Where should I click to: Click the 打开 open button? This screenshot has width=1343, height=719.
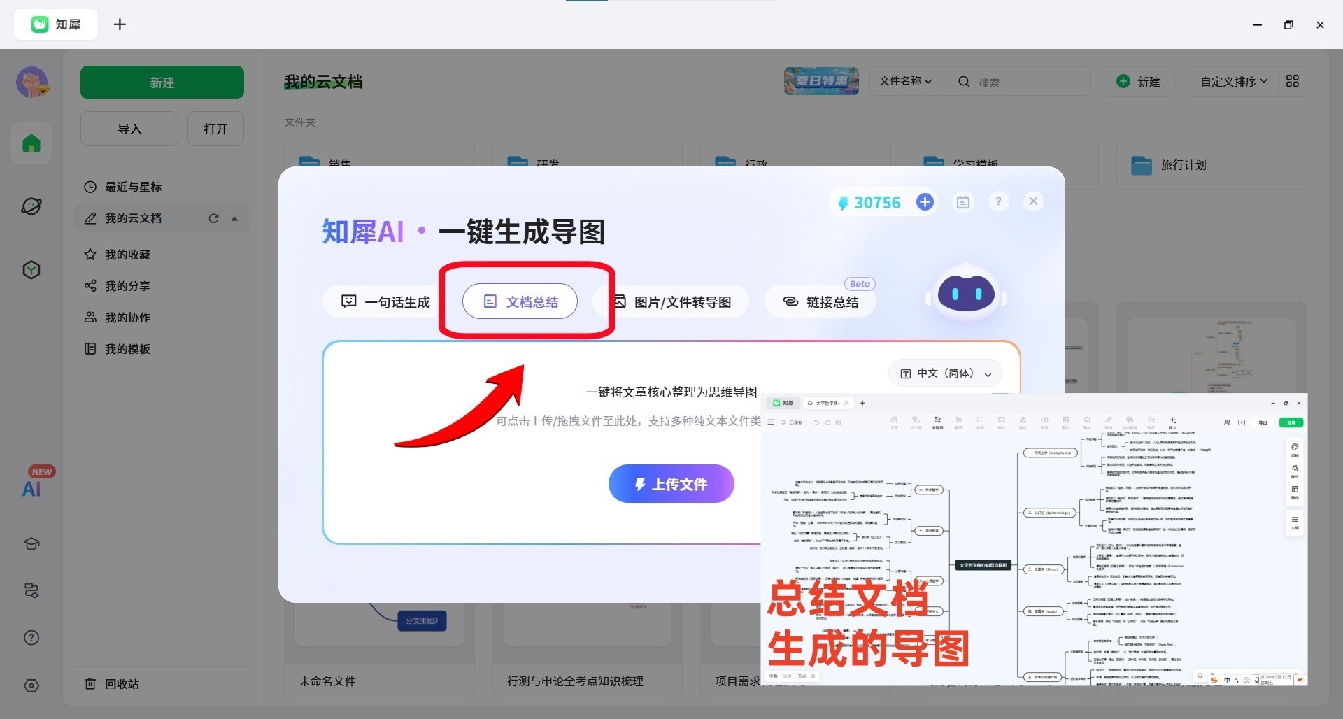[x=215, y=129]
